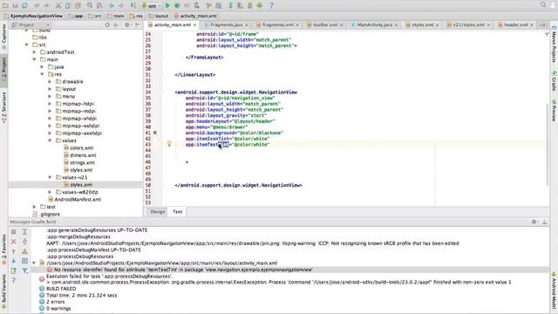Collapse the src folder in project tree
The height and width of the screenshot is (314, 558).
point(27,44)
